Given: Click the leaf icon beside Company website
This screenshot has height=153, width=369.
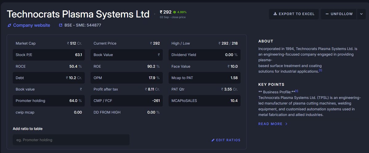Looking at the screenshot, I should coord(9,25).
